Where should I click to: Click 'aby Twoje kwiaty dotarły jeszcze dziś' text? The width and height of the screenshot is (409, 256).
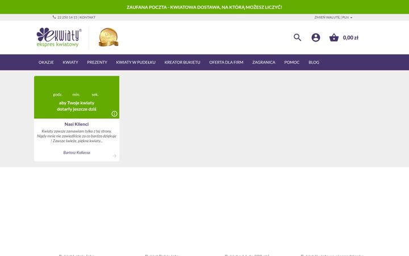[x=77, y=106]
